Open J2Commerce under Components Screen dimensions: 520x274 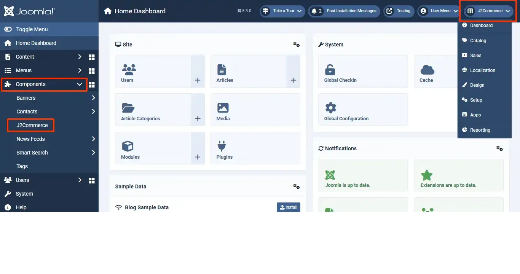[x=32, y=125]
